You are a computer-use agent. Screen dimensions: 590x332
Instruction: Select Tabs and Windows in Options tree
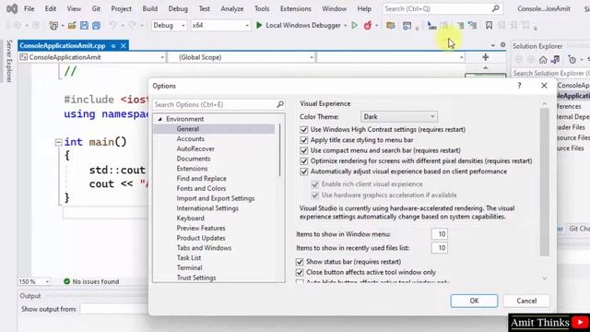tap(204, 248)
